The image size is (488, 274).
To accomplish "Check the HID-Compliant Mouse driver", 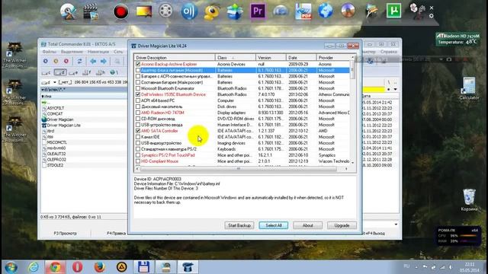I will point(138,161).
